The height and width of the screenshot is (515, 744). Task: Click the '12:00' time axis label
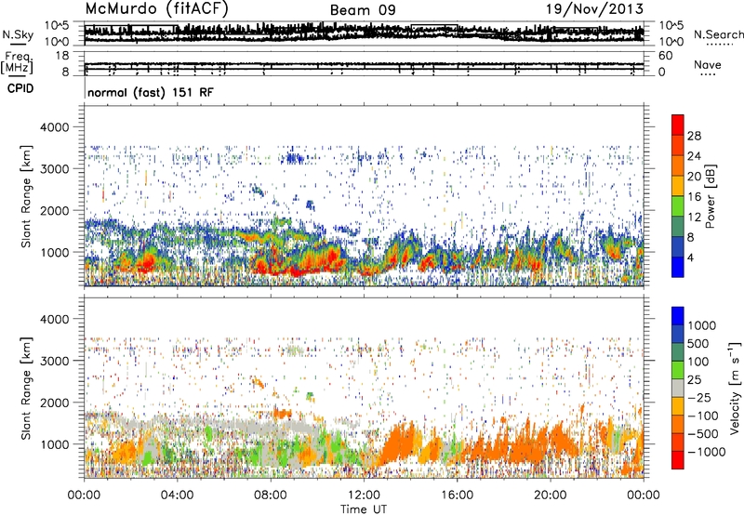click(364, 495)
